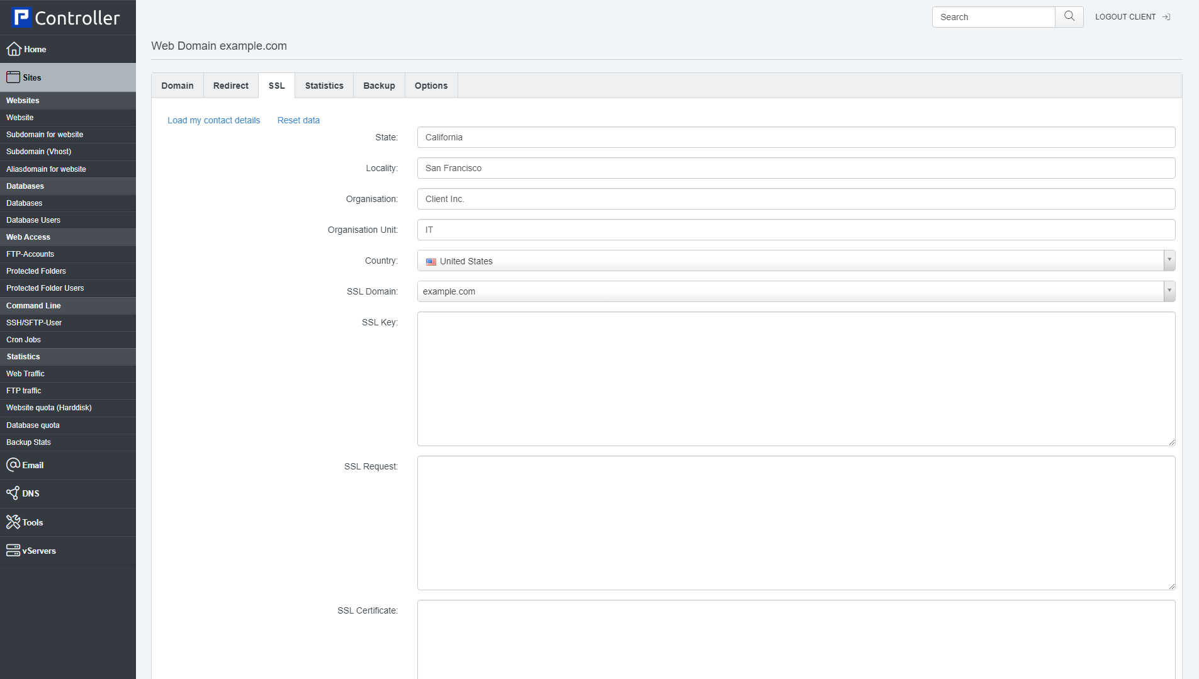
Task: Click the Home house icon in sidebar
Action: pos(14,49)
